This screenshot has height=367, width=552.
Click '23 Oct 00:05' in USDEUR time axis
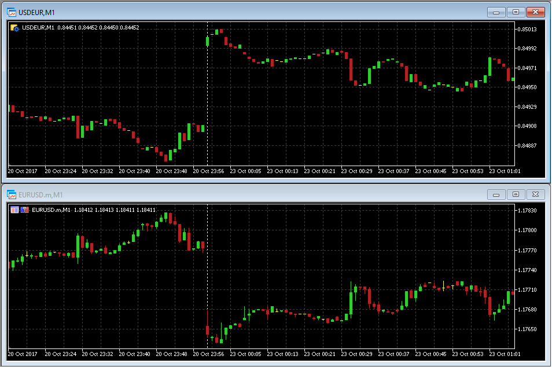click(x=246, y=171)
